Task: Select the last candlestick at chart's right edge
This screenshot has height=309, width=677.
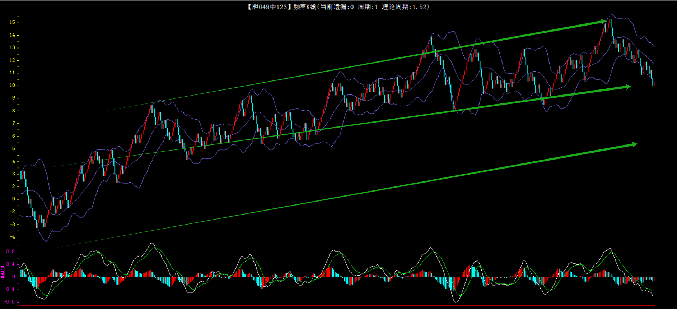Action: point(653,82)
